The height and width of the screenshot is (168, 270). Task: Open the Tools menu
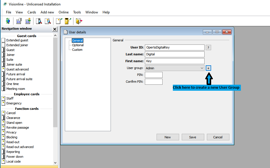point(77,12)
